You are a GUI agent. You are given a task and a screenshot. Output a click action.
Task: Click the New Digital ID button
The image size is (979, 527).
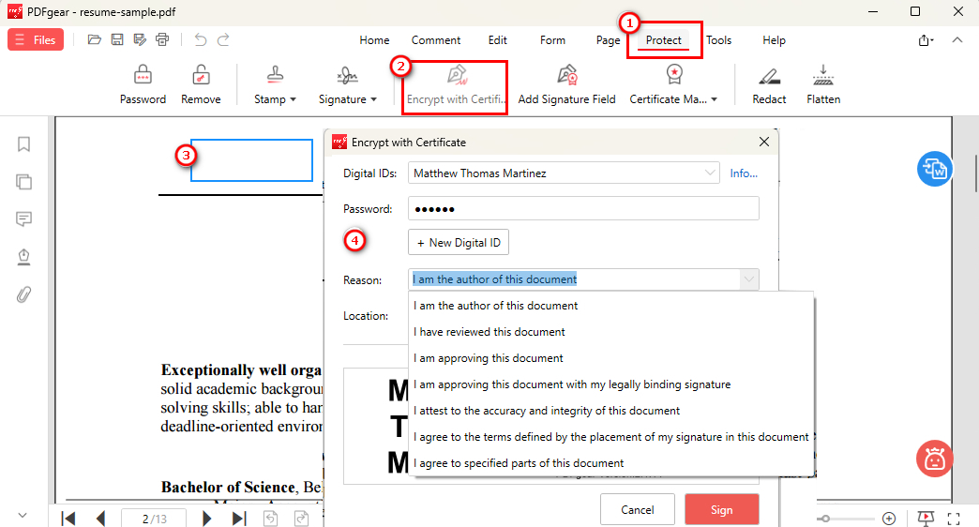click(x=459, y=242)
